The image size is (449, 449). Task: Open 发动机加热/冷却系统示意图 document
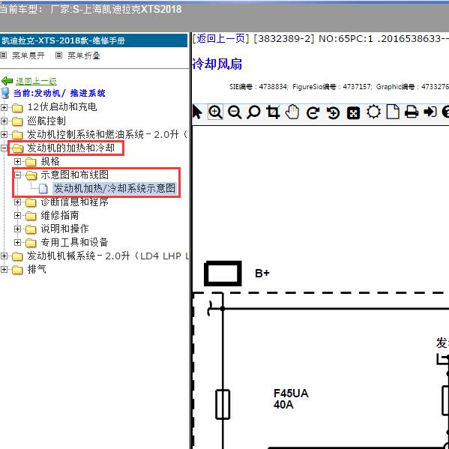[115, 188]
